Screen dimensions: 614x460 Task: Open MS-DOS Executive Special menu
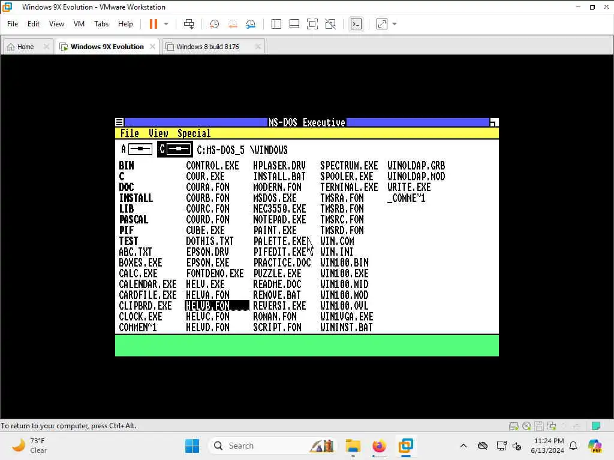(x=194, y=134)
